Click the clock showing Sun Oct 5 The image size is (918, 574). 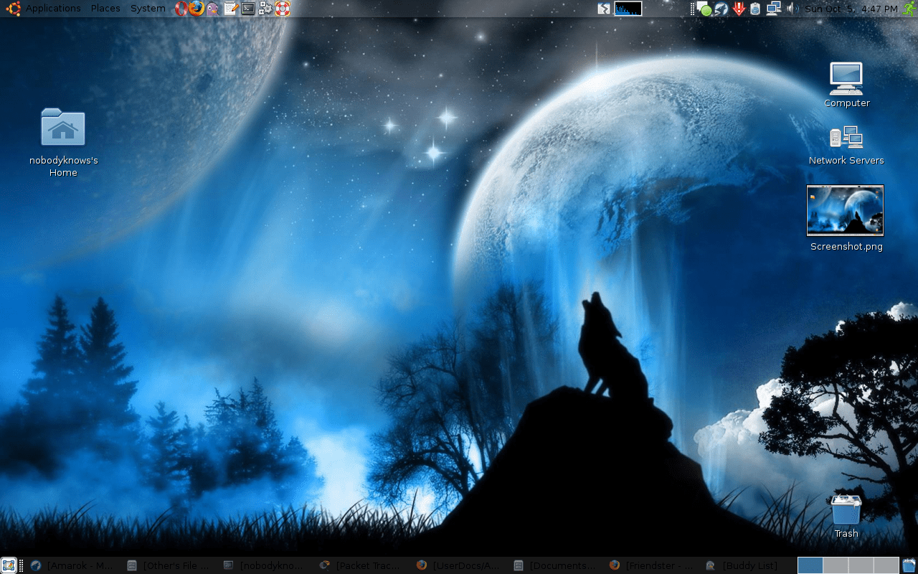coord(851,9)
